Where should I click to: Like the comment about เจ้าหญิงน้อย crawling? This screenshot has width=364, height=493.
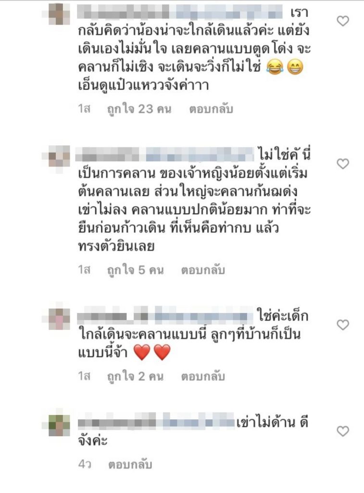[x=343, y=164]
